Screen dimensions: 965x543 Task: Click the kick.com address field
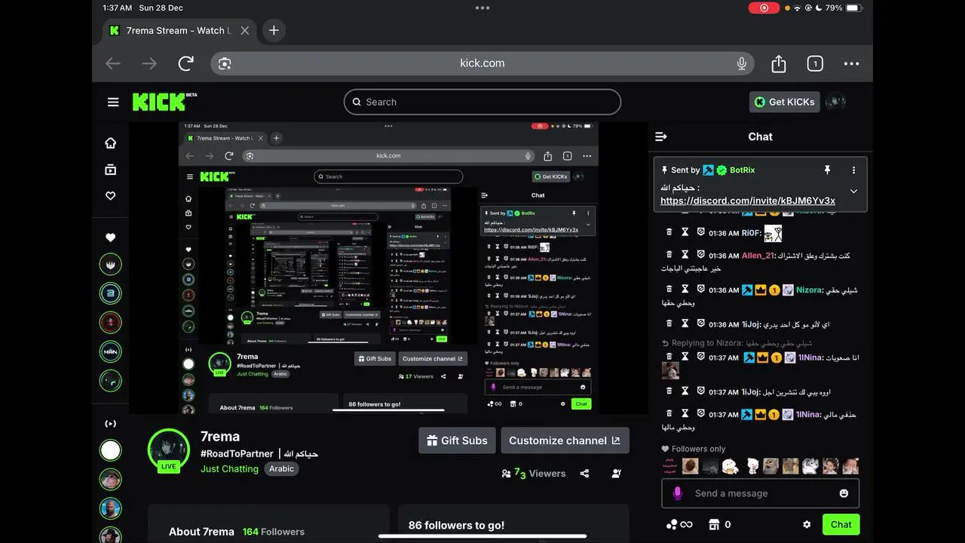[x=482, y=63]
